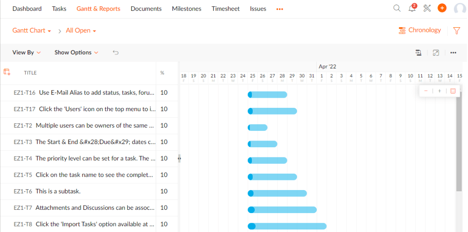Viewport: 468px width, 232px height.
Task: Click the EZ1-T3 Gantt bar
Action: point(262,144)
